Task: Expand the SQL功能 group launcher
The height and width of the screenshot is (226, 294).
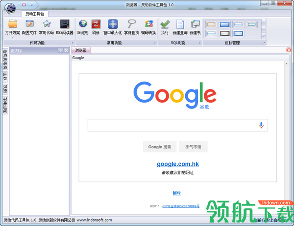Action: coord(200,43)
